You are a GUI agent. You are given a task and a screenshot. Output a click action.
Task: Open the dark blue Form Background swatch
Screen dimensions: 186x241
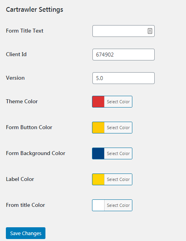pos(98,153)
